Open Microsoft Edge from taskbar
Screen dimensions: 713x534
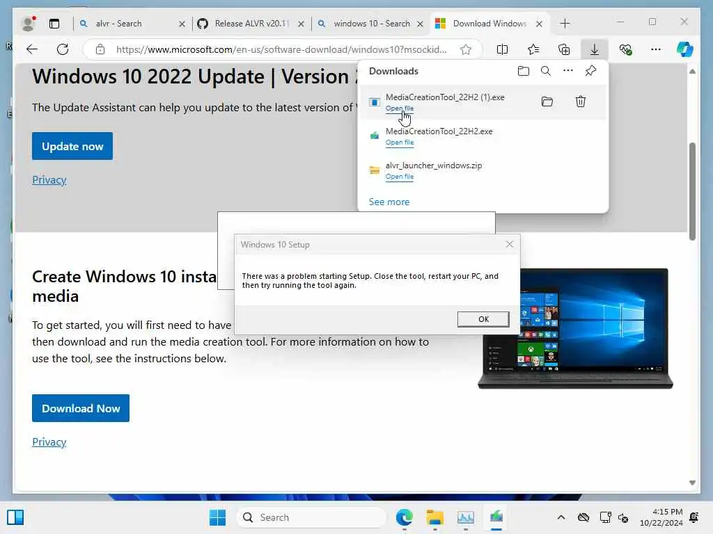tap(405, 517)
